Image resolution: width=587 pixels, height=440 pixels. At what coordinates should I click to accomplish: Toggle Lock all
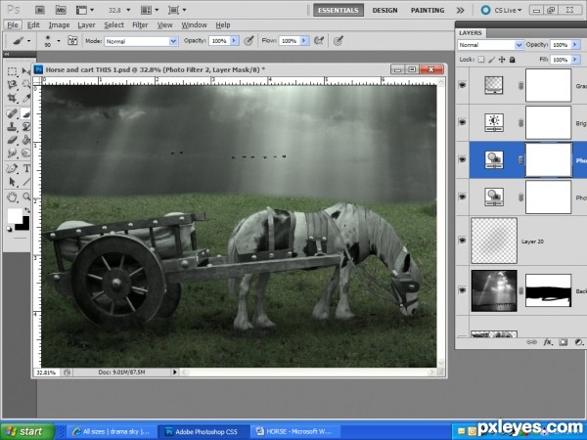tap(512, 60)
